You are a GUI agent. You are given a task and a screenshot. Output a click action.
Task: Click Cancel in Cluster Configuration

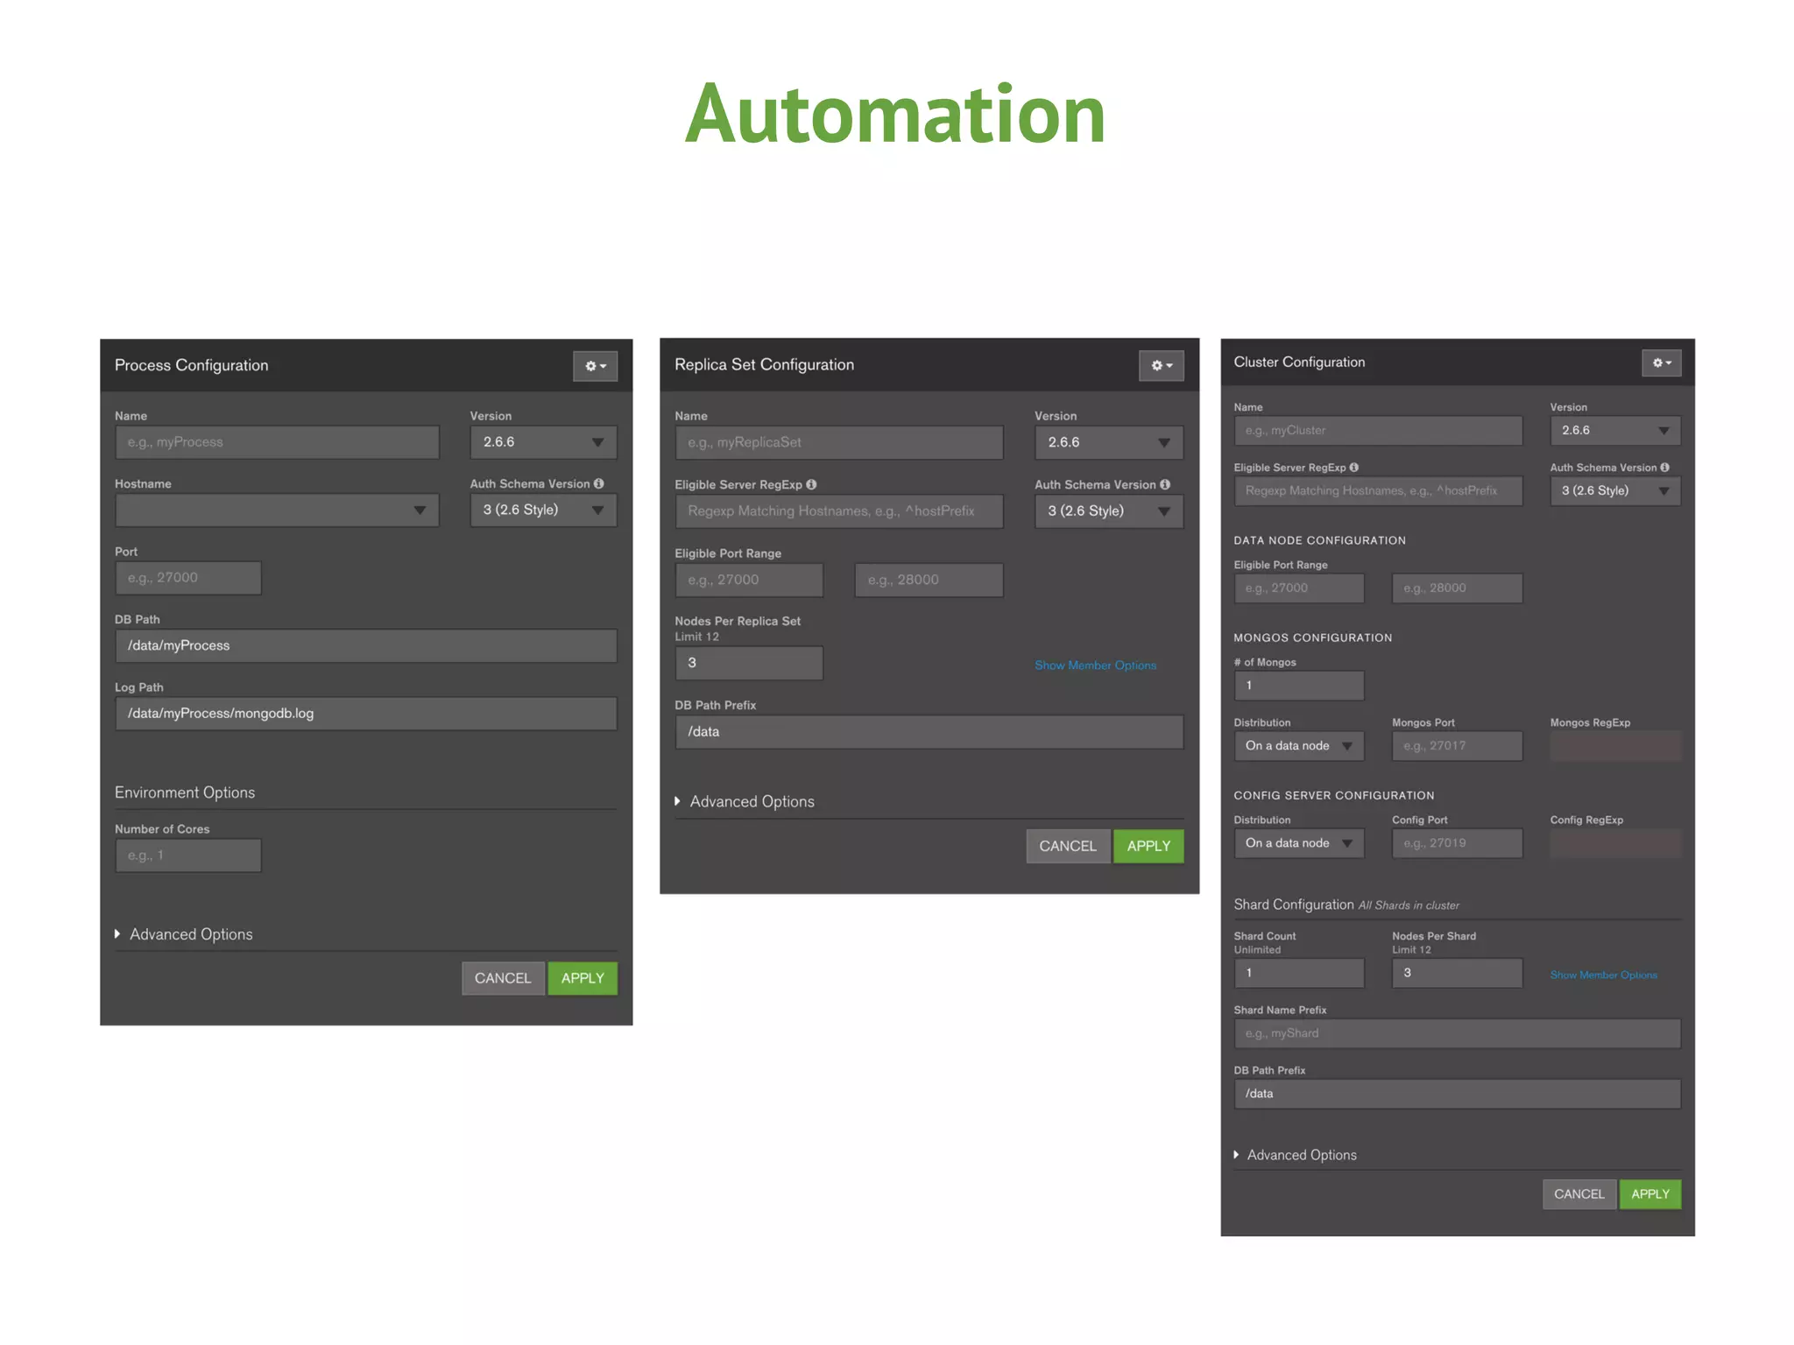(x=1579, y=1194)
